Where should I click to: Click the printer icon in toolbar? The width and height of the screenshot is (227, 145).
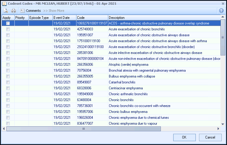[14, 11]
